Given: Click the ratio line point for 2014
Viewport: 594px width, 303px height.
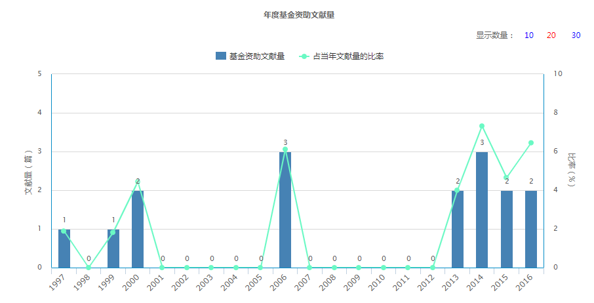Looking at the screenshot, I should 482,126.
